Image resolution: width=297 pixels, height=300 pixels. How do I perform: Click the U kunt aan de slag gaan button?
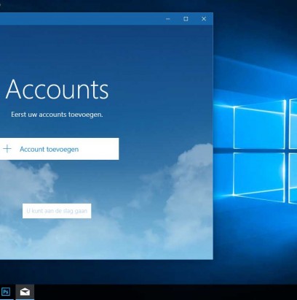pos(57,211)
